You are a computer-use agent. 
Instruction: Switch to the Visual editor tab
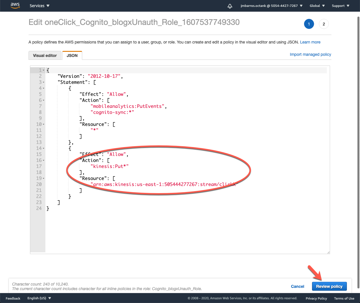coord(45,56)
